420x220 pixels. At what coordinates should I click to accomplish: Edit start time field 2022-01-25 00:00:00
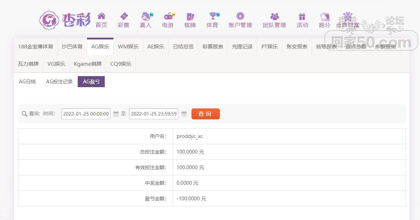coord(86,114)
